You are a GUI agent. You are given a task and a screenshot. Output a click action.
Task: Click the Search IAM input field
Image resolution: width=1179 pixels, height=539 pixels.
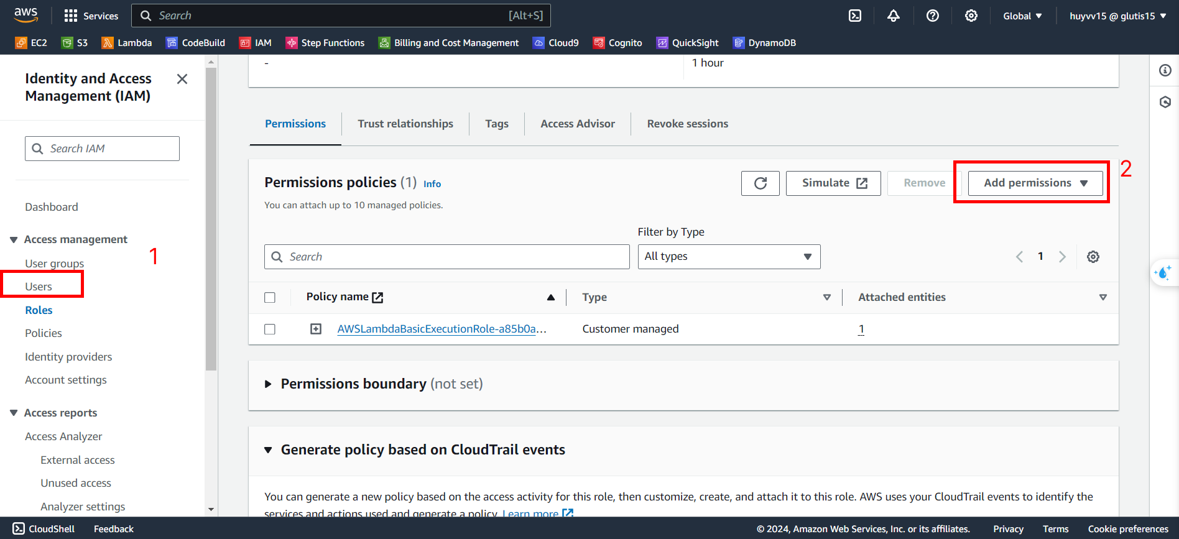tap(102, 149)
